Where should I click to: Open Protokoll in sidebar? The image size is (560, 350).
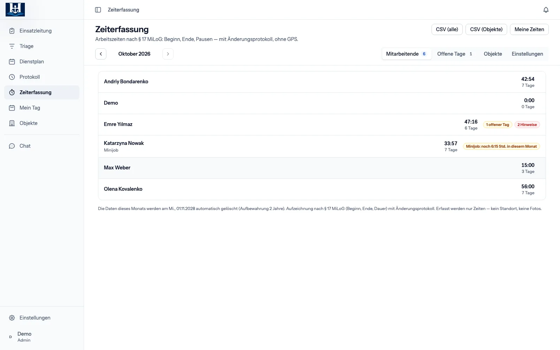point(42,77)
